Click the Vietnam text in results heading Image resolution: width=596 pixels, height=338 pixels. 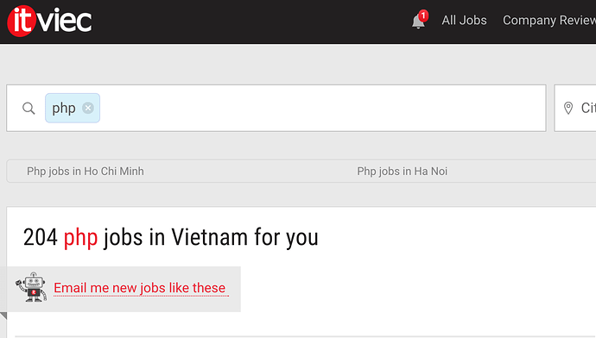(x=209, y=237)
